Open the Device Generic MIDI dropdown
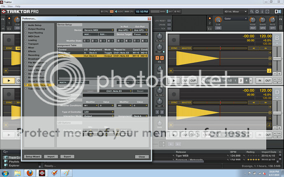 point(98,30)
